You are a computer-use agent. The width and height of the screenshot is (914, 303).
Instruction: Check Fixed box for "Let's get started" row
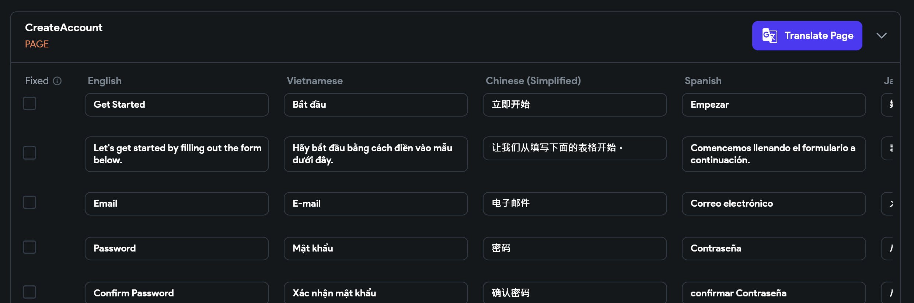tap(29, 153)
